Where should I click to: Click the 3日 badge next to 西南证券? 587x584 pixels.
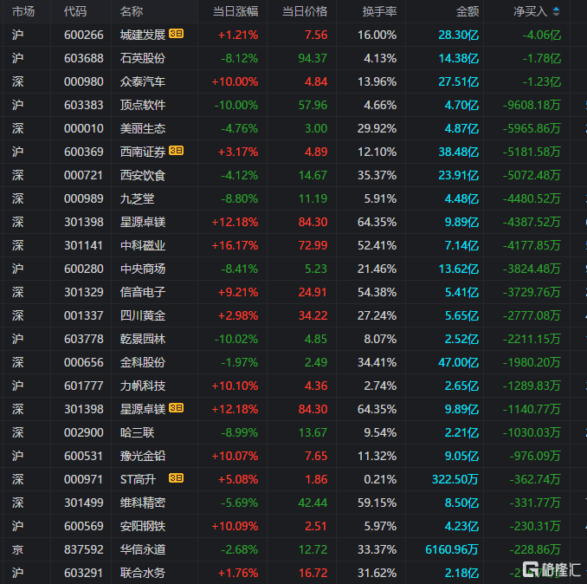[176, 151]
